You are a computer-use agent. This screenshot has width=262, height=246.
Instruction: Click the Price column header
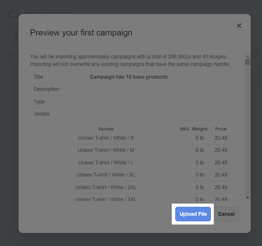click(x=221, y=129)
